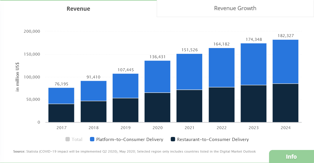Click the 2022 x-axis label
314x163 pixels.
(221, 128)
